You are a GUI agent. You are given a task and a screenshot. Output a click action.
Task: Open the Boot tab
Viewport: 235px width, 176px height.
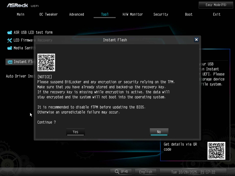189,14
